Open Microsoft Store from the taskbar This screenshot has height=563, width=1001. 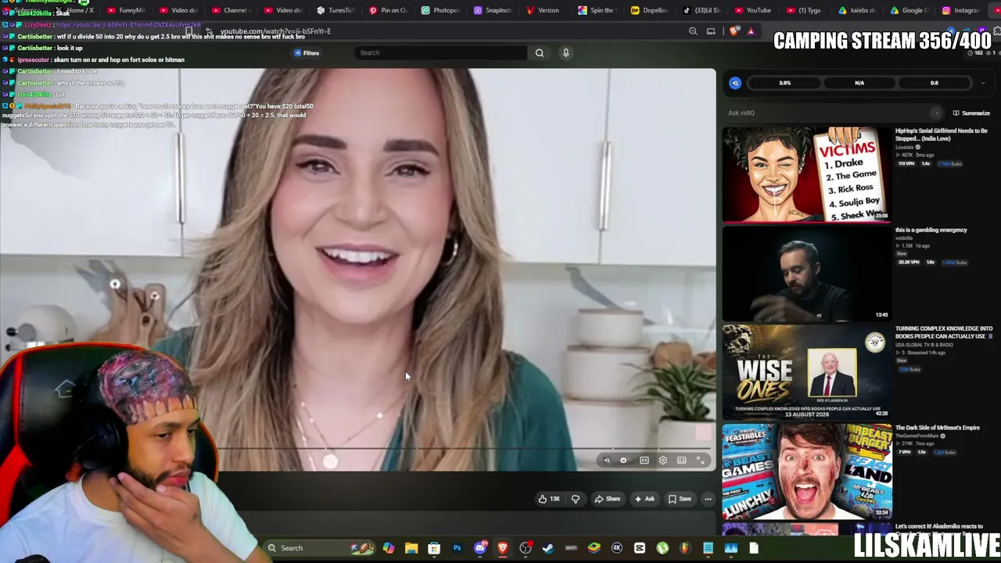click(x=434, y=548)
